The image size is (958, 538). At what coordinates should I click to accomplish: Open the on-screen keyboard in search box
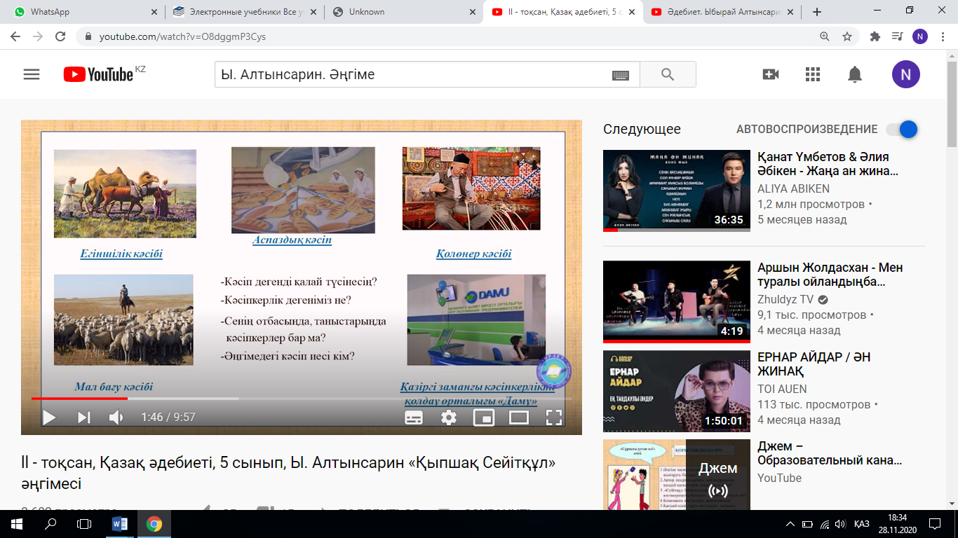(620, 75)
